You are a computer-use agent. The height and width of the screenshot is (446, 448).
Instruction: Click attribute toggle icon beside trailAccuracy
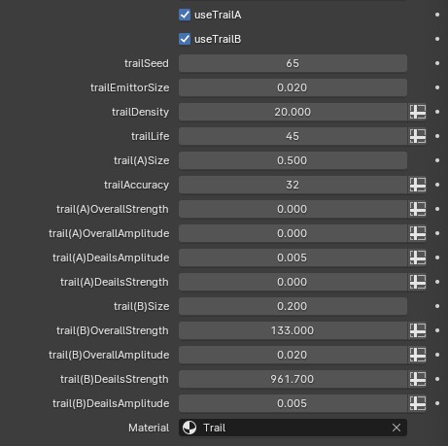coord(418,185)
